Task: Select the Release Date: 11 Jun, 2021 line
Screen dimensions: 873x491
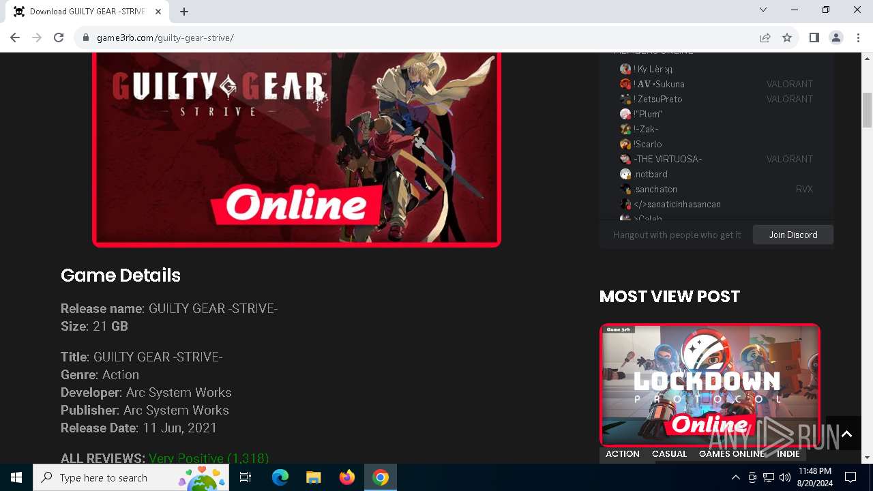Action: tap(139, 428)
